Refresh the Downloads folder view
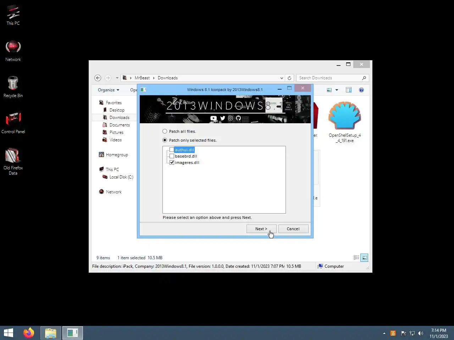This screenshot has height=340, width=454. tap(289, 78)
